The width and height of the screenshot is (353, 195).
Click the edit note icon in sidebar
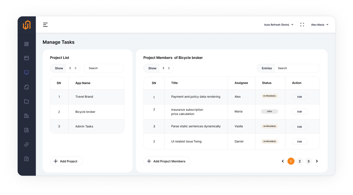(x=26, y=87)
